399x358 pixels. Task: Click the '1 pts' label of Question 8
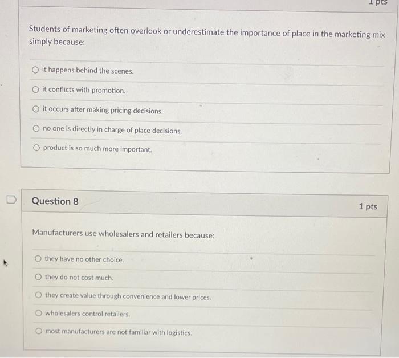(368, 206)
